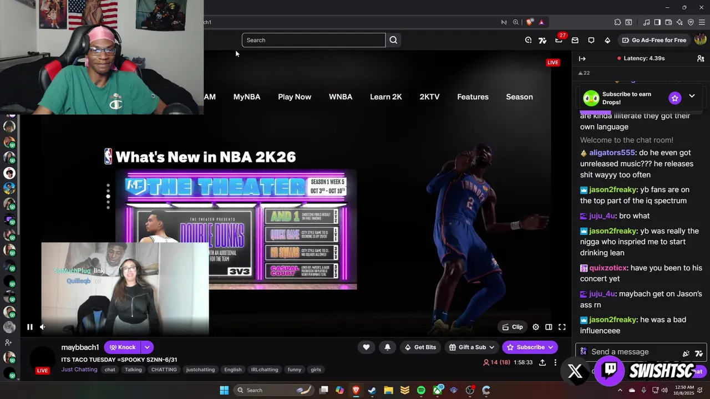This screenshot has width=710, height=399.
Task: Open the Brave Rewards triangle icon
Action: click(541, 22)
